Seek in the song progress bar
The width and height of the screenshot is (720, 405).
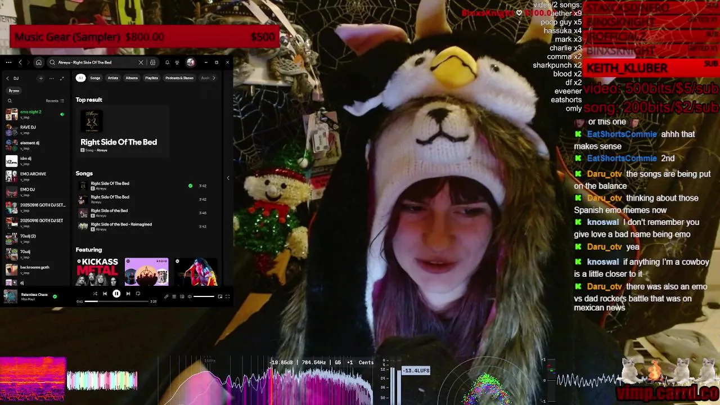(x=116, y=301)
